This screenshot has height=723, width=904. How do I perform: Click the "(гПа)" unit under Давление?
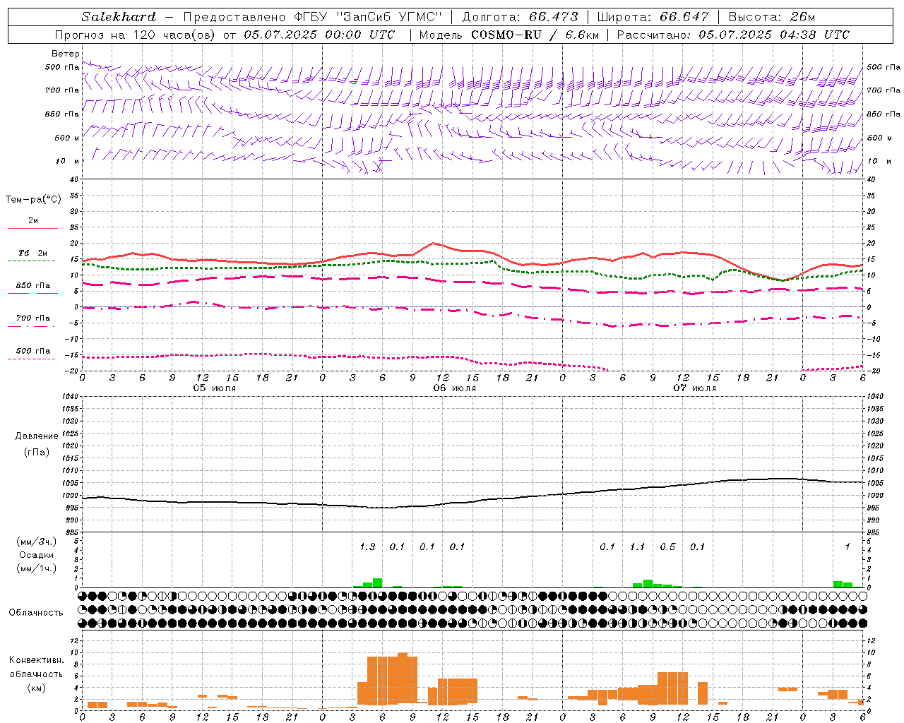37,452
